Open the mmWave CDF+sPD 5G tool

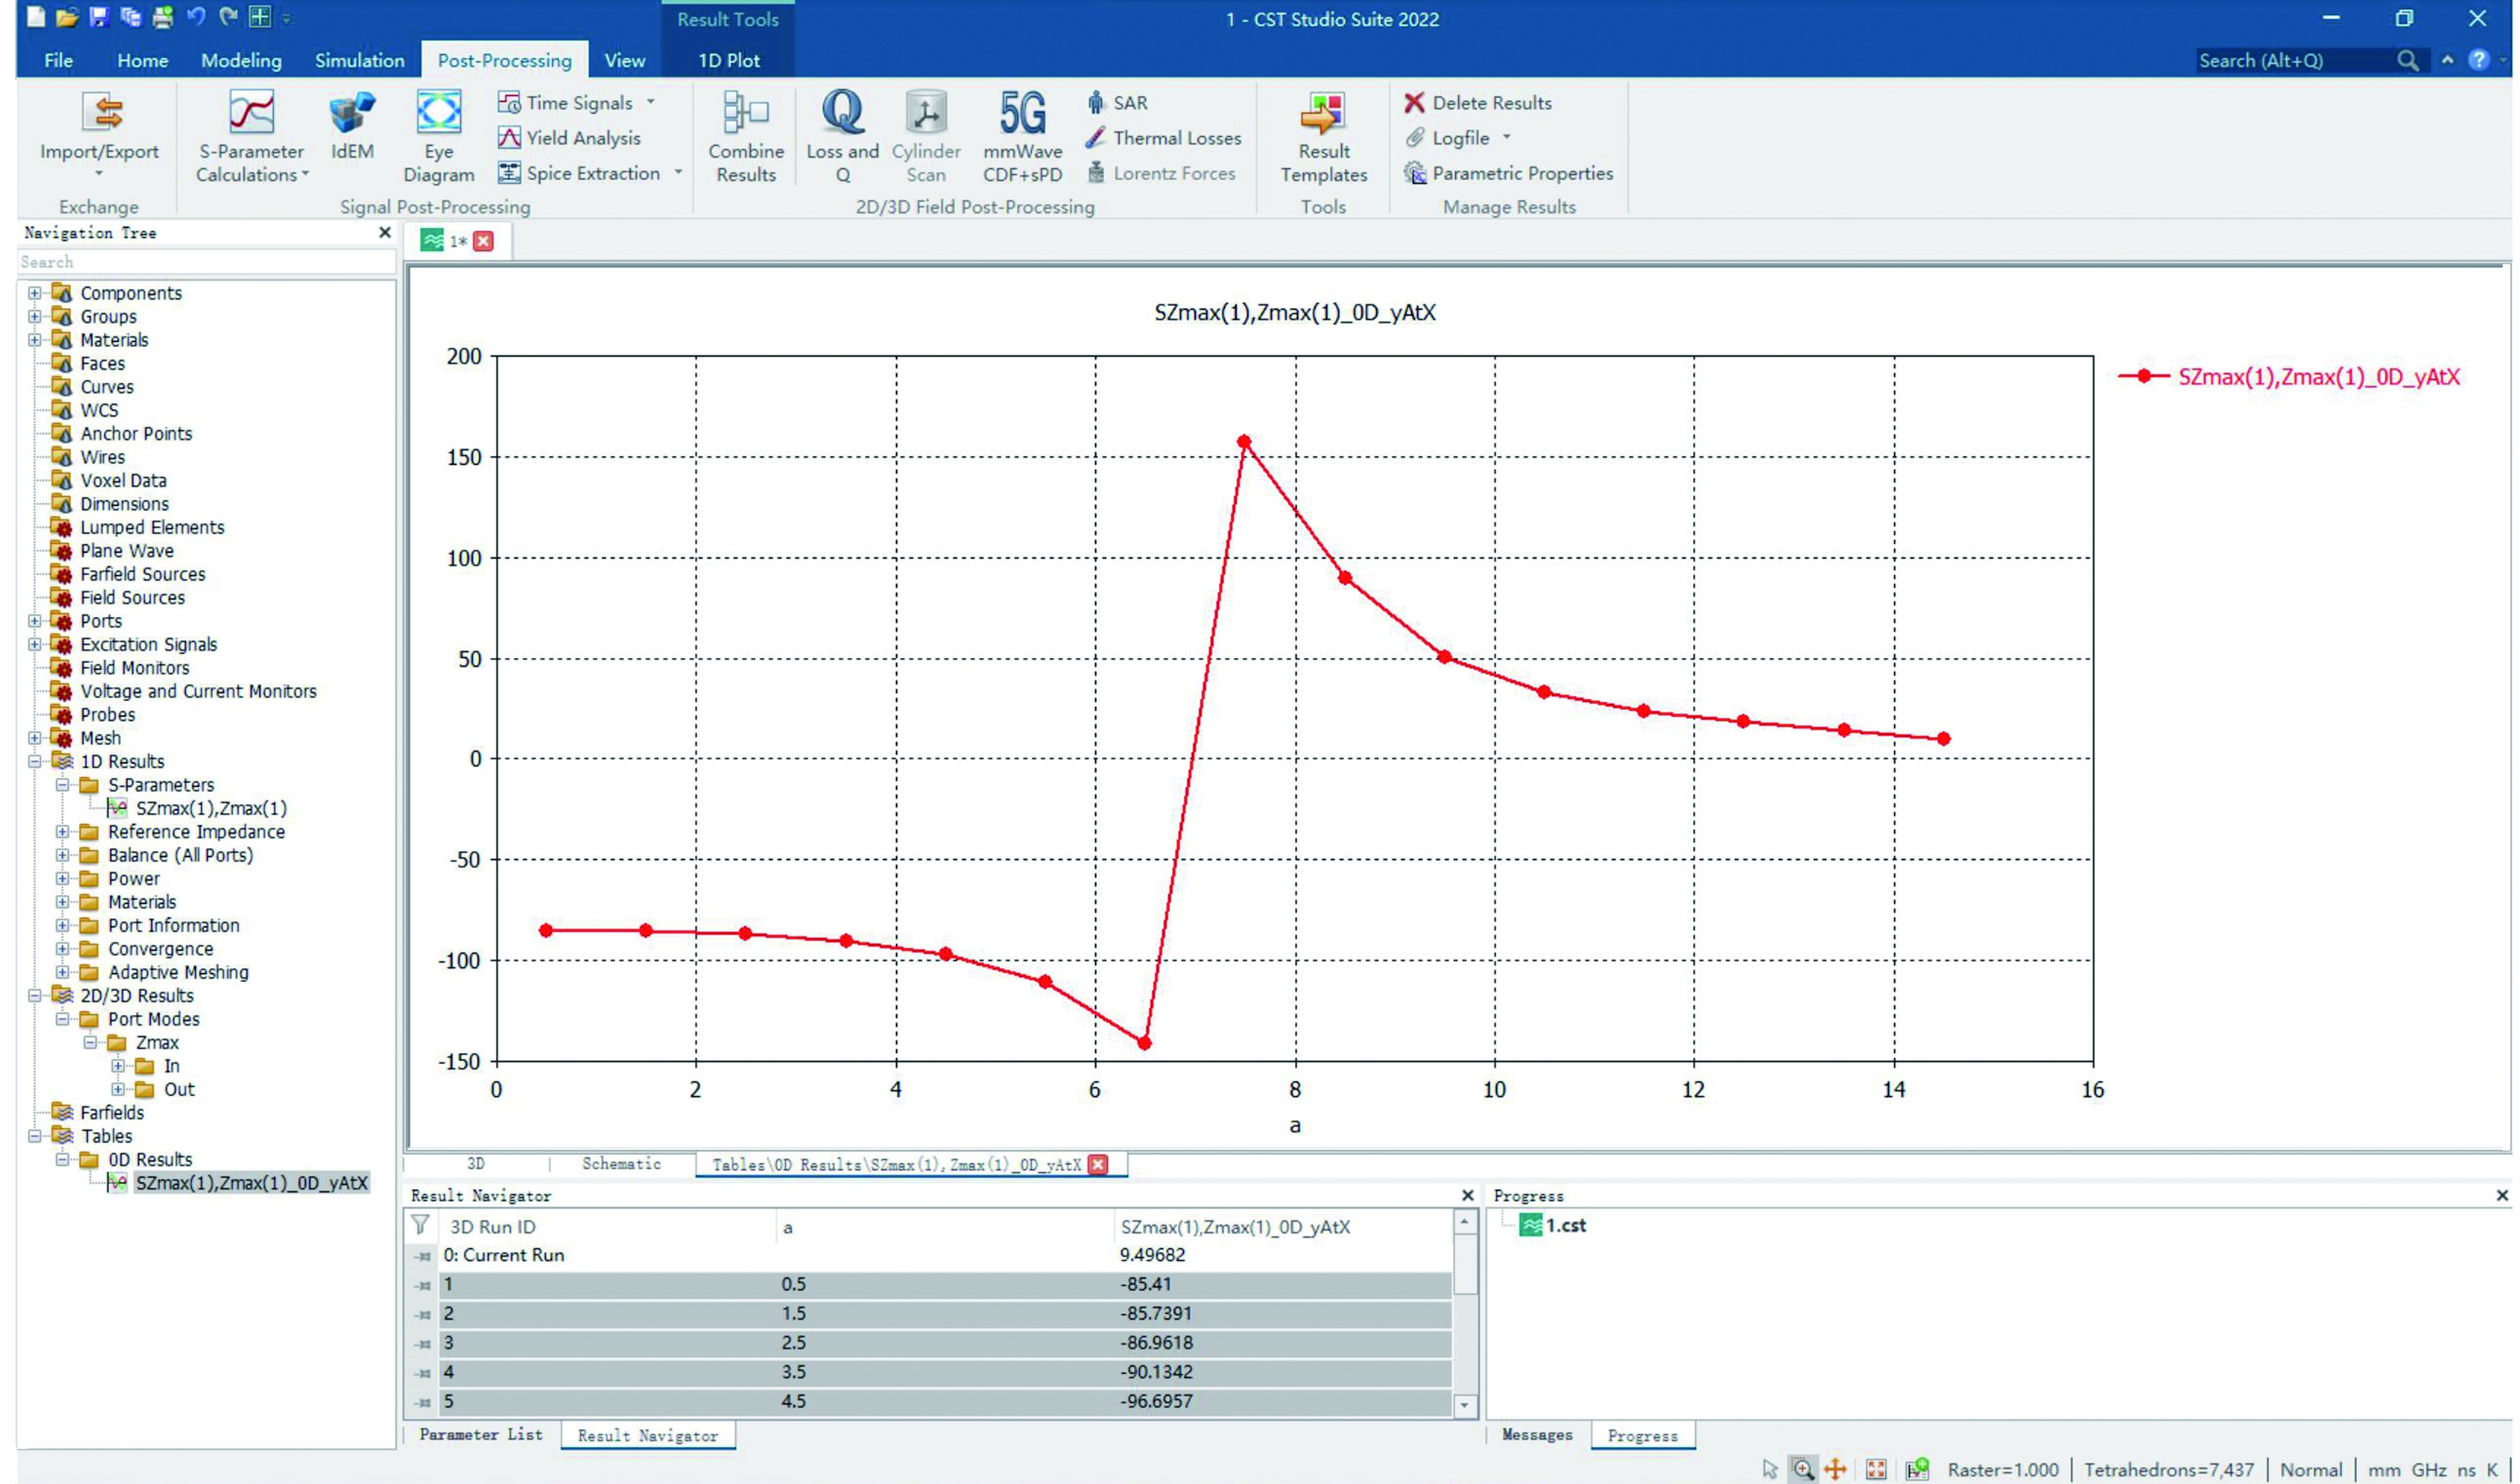point(1022,137)
